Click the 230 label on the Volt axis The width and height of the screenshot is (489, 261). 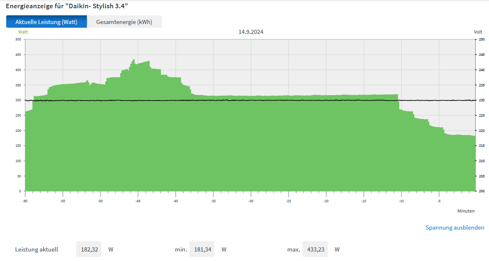tap(481, 100)
